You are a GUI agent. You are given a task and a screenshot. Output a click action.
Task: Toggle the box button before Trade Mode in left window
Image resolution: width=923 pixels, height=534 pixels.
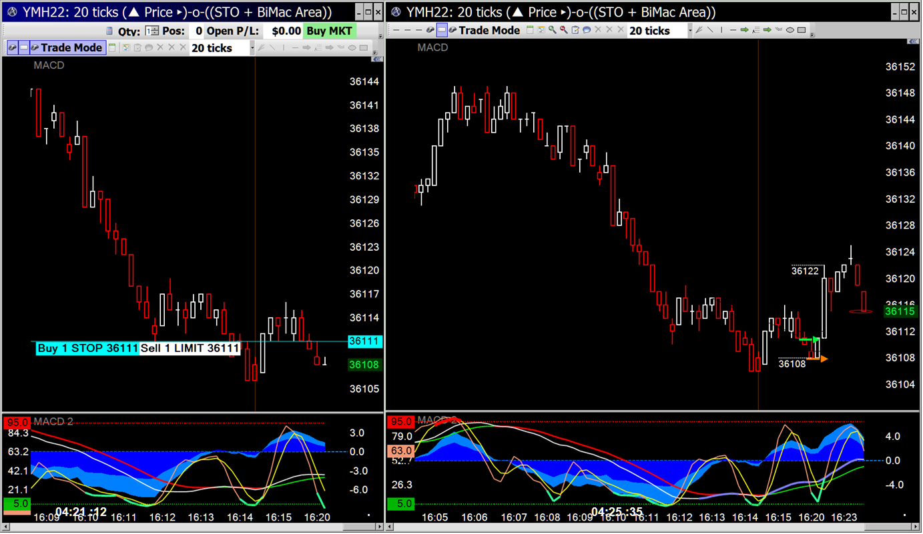(x=23, y=47)
